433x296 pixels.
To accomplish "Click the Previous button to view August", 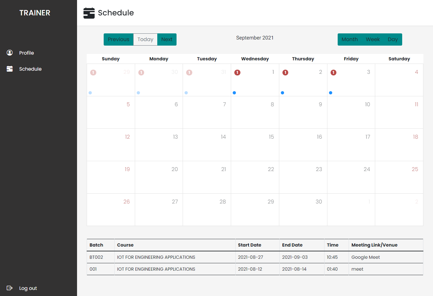I will click(118, 39).
